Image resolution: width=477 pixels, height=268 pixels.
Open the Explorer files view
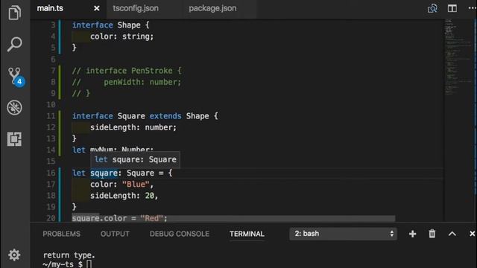tap(14, 13)
